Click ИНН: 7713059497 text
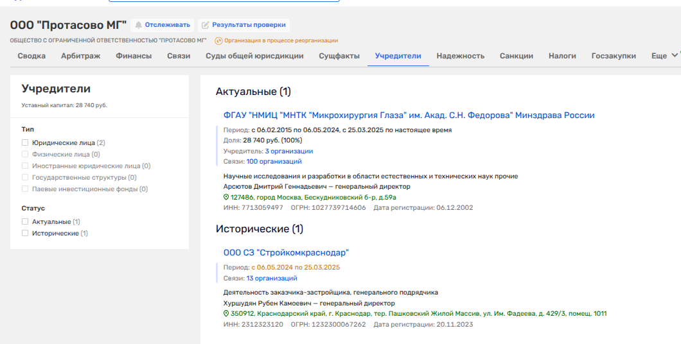Viewport: 681px width, 344px height. (x=253, y=208)
